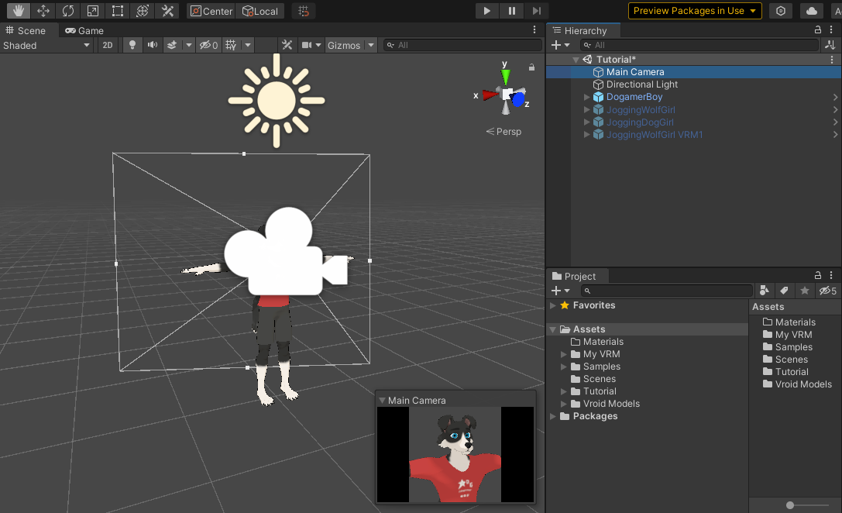842x513 pixels.
Task: Toggle grid snapping icon in toolbar
Action: pyautogui.click(x=304, y=12)
